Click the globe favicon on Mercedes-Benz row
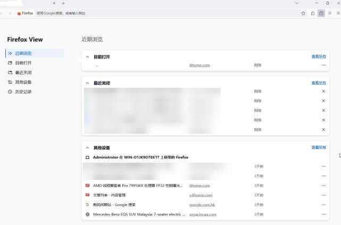 [87, 214]
